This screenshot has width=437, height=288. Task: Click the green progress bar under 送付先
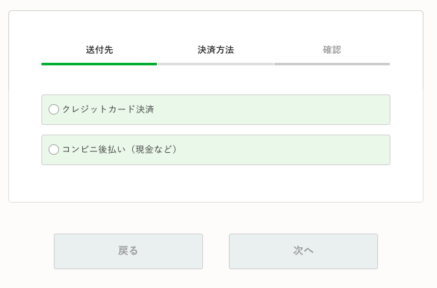99,64
